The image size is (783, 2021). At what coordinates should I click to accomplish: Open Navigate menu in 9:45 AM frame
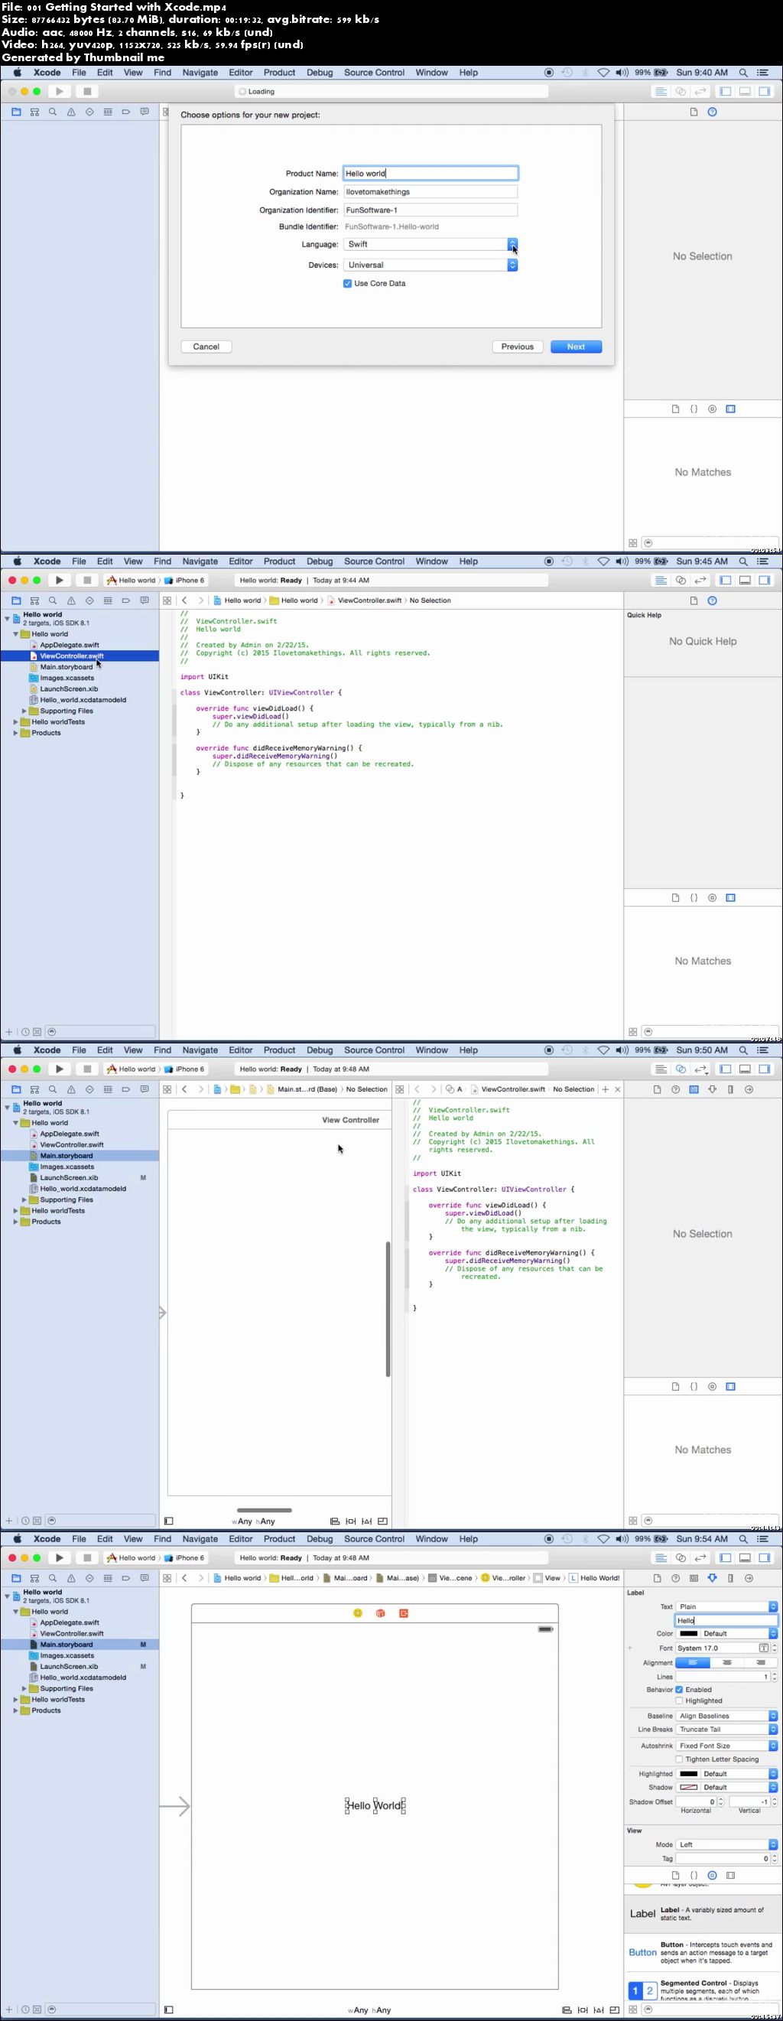coord(200,561)
